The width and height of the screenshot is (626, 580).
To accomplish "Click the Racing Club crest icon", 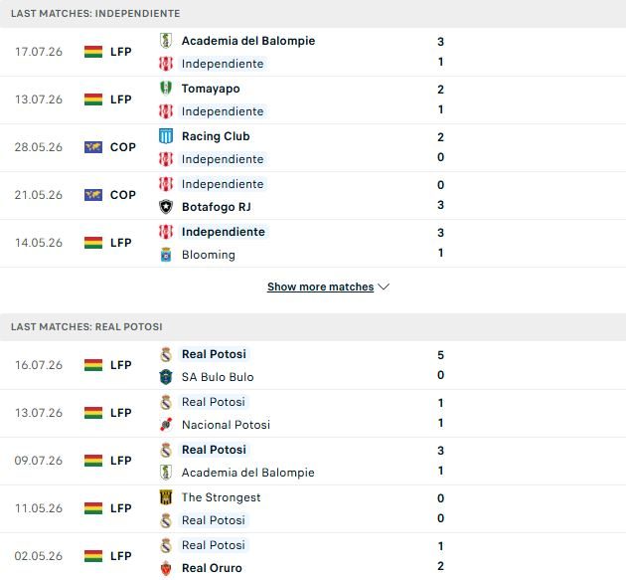I will point(166,136).
